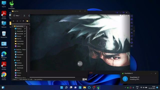Open notification options (three dots) for SmartGaGa

pyautogui.click(x=151, y=73)
